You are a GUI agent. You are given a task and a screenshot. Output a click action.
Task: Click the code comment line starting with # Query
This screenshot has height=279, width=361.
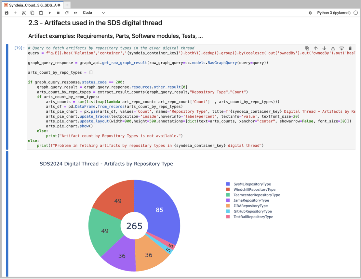pyautogui.click(x=111, y=48)
